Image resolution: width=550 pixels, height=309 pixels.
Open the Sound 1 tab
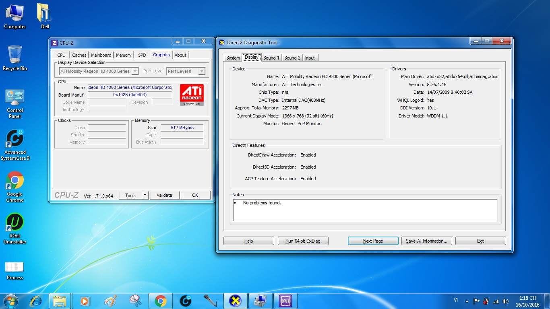pos(271,58)
